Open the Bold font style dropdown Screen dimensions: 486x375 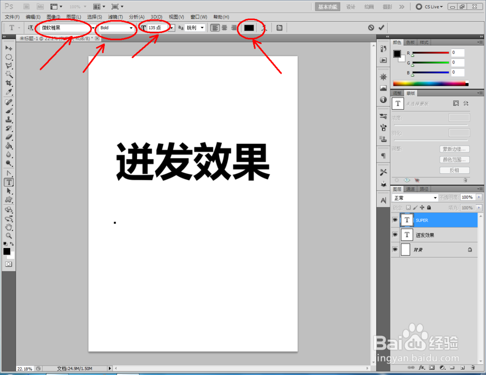(x=131, y=28)
